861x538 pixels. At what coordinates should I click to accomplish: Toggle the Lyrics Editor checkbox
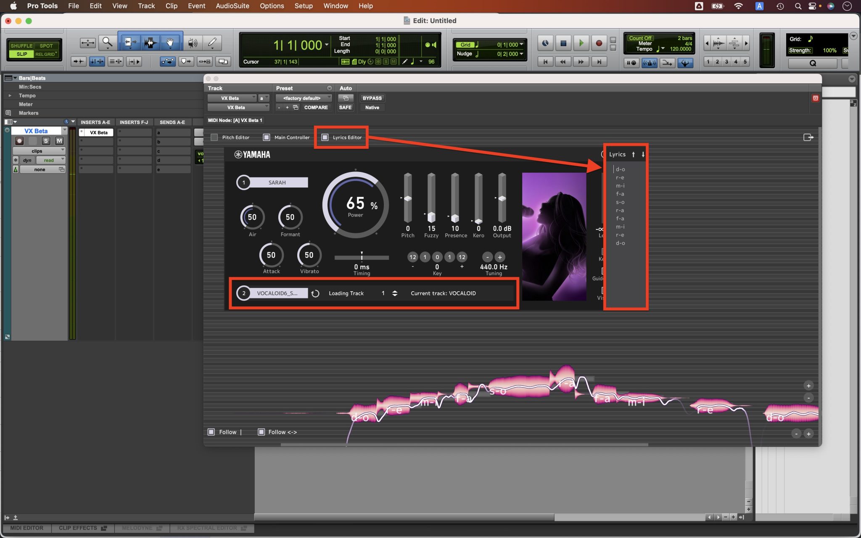click(x=325, y=137)
